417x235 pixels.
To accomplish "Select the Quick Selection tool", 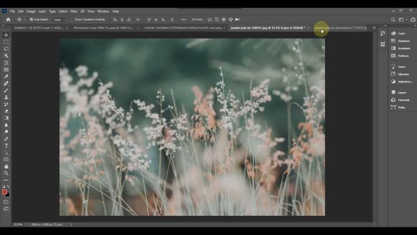I will (x=6, y=56).
